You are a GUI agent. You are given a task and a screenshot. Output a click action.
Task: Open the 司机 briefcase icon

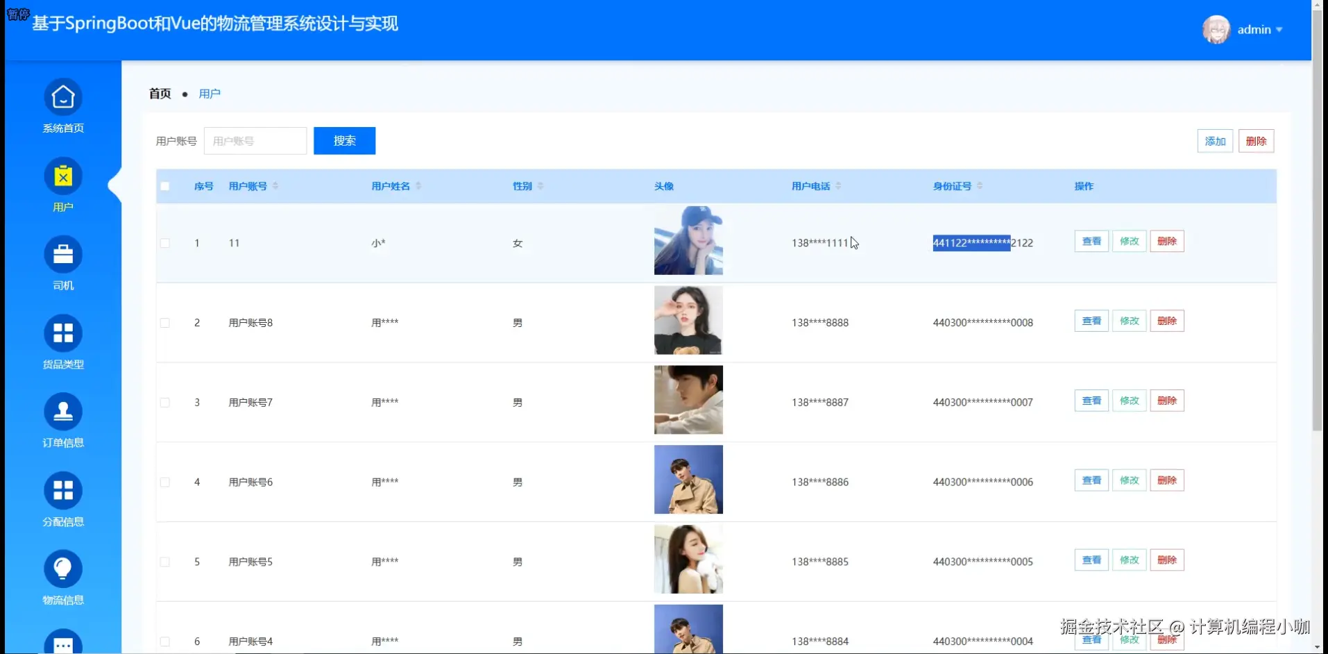tap(63, 254)
